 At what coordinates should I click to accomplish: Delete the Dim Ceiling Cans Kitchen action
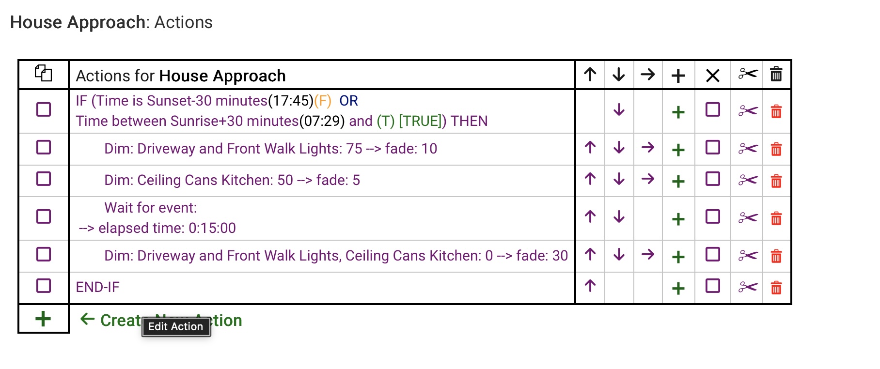pyautogui.click(x=776, y=181)
